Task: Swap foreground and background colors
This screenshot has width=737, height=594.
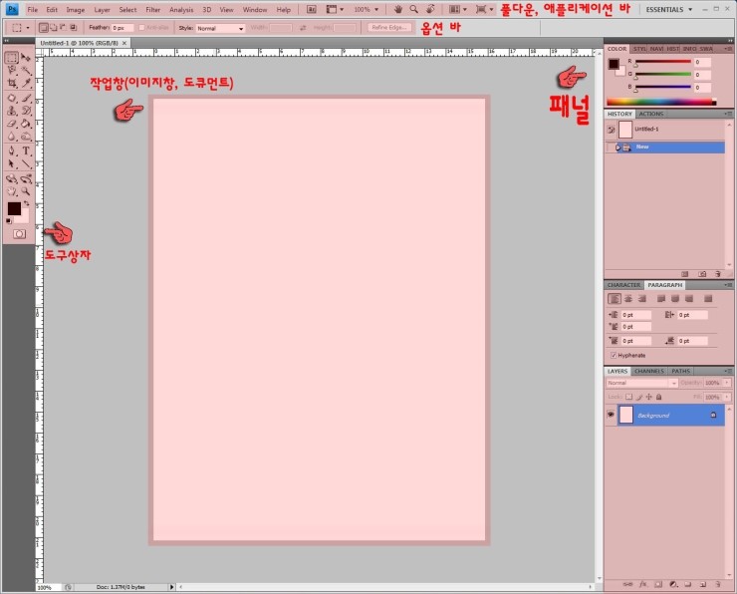Action: point(27,203)
